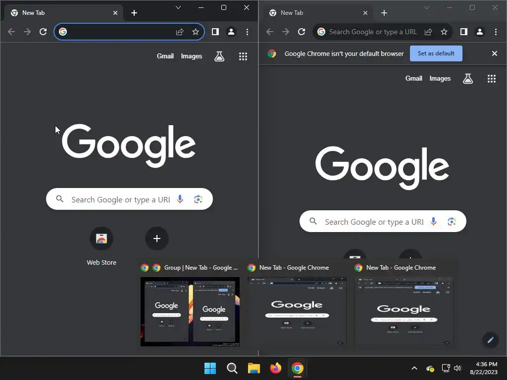This screenshot has height=380, width=507.
Task: Bookmark this tab star in left window
Action: pyautogui.click(x=195, y=32)
